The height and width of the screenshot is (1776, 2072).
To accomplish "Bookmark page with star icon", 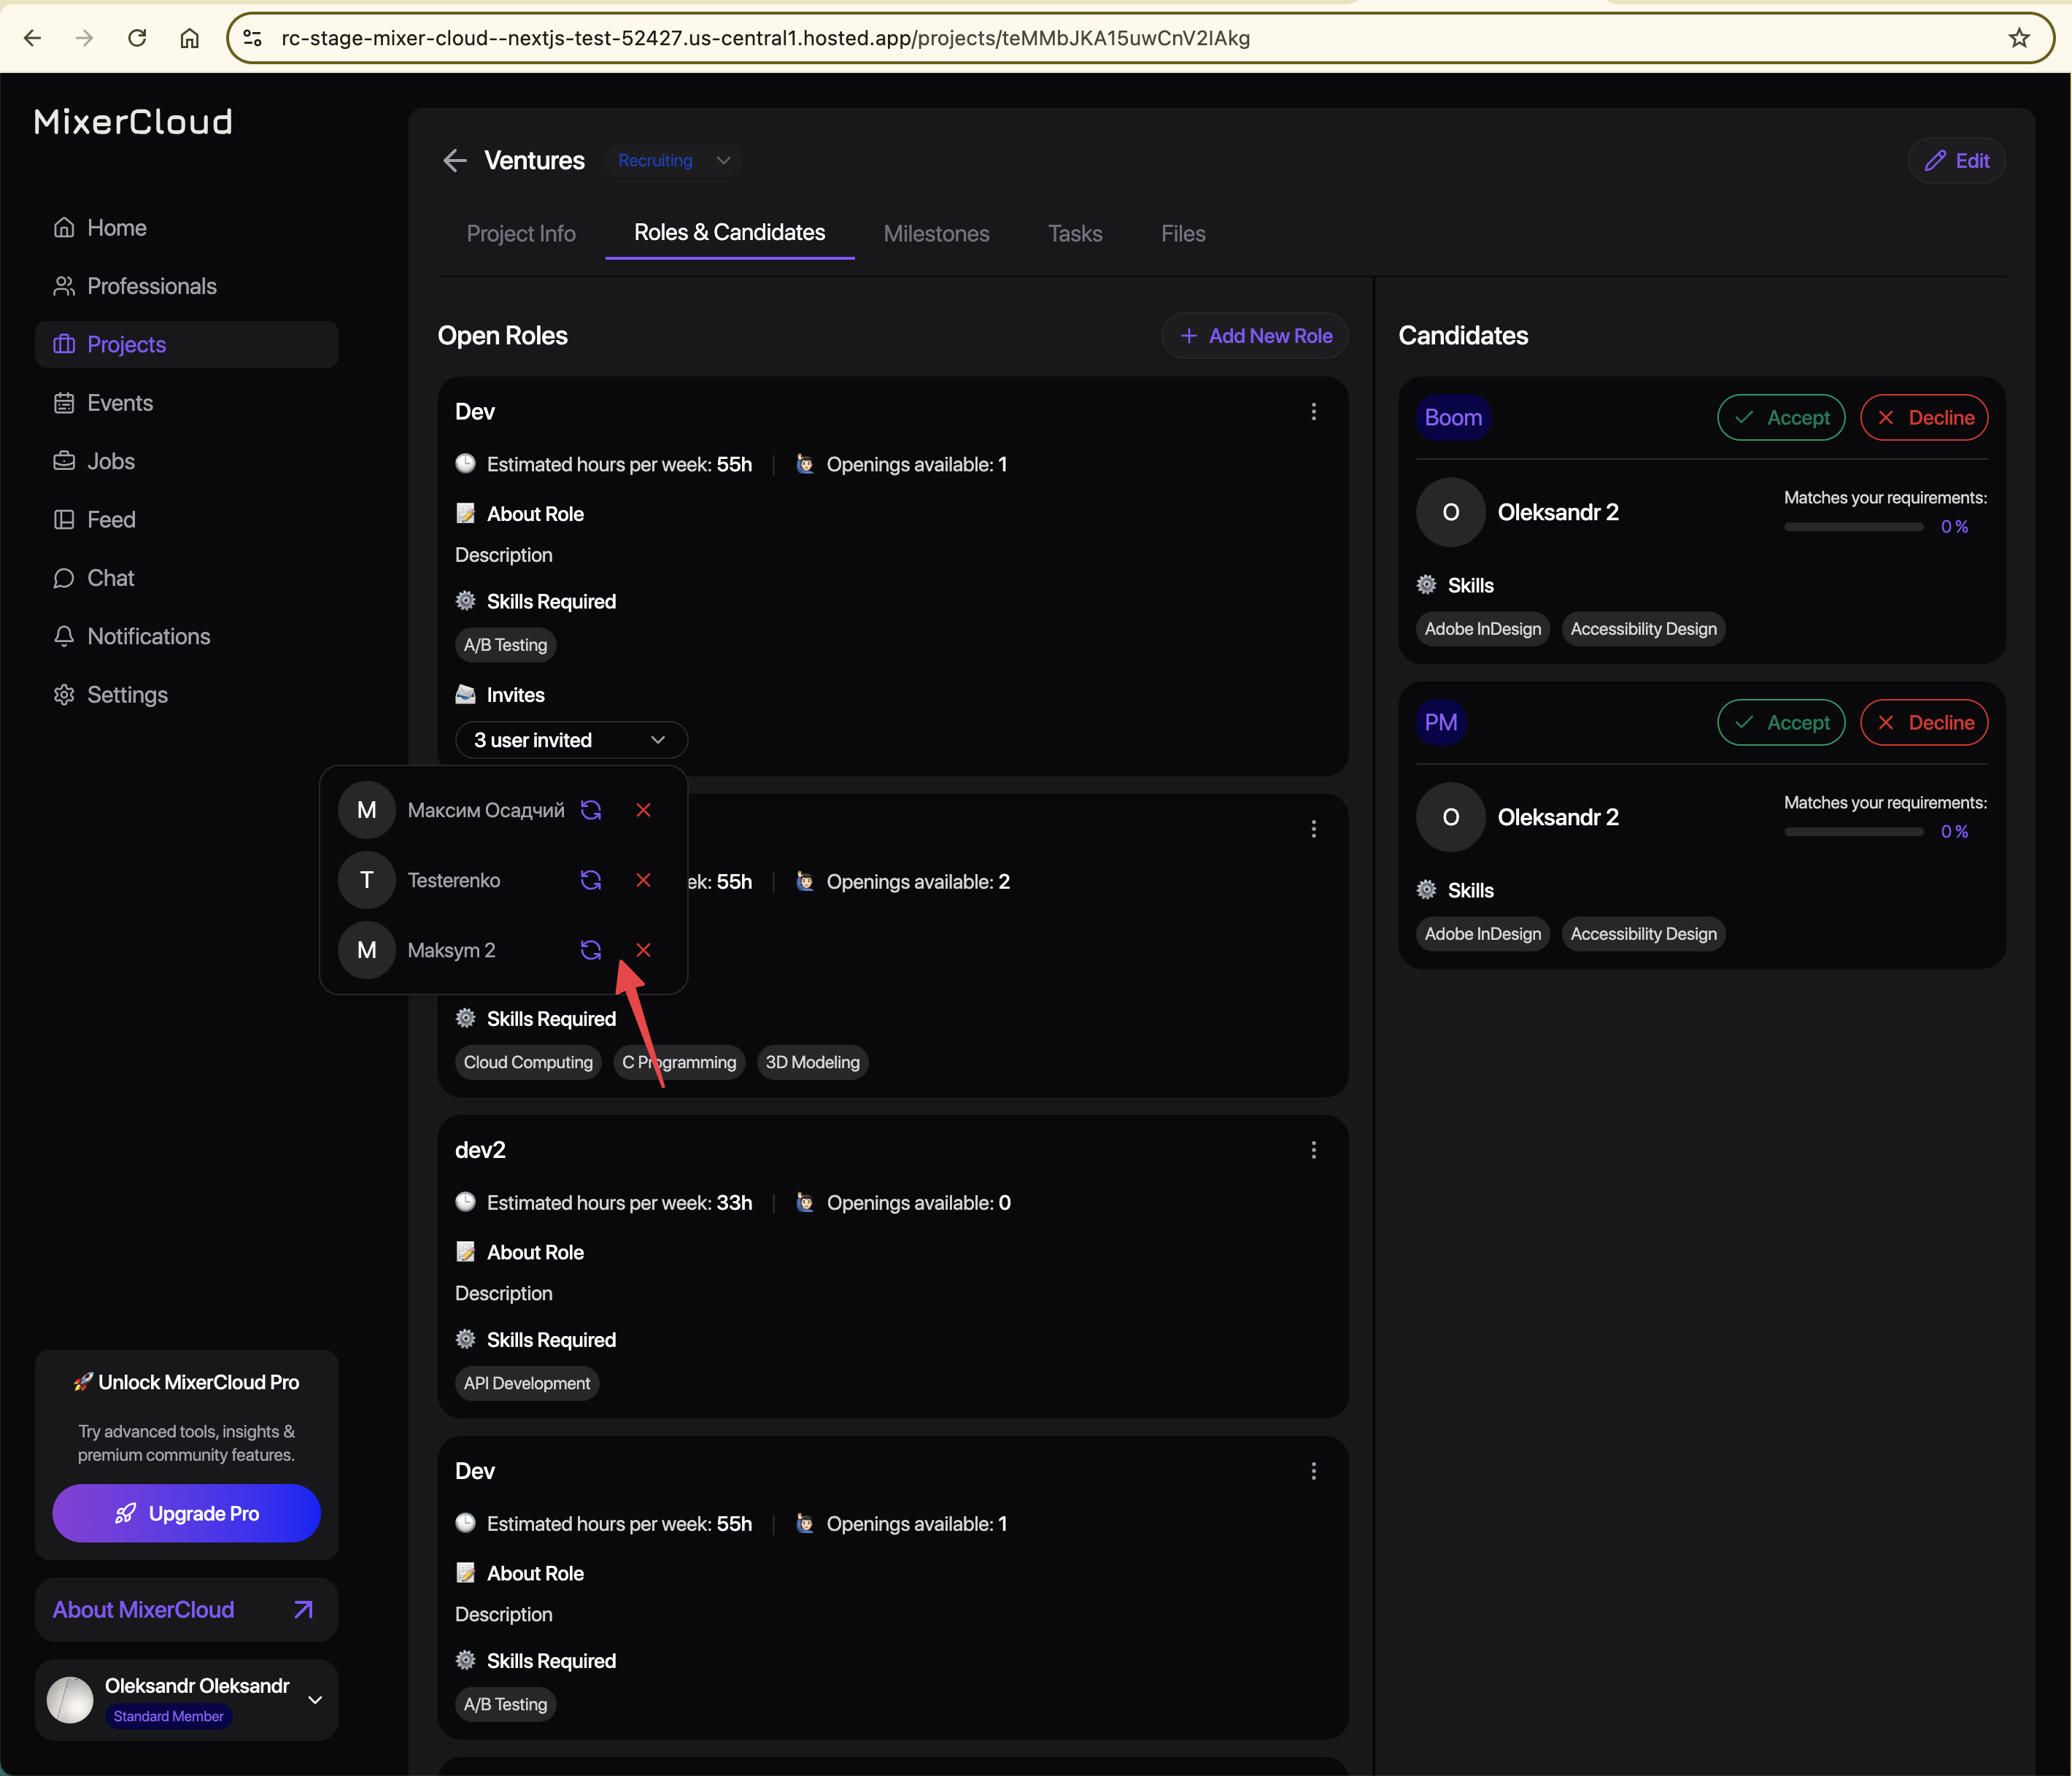I will coord(2019,38).
